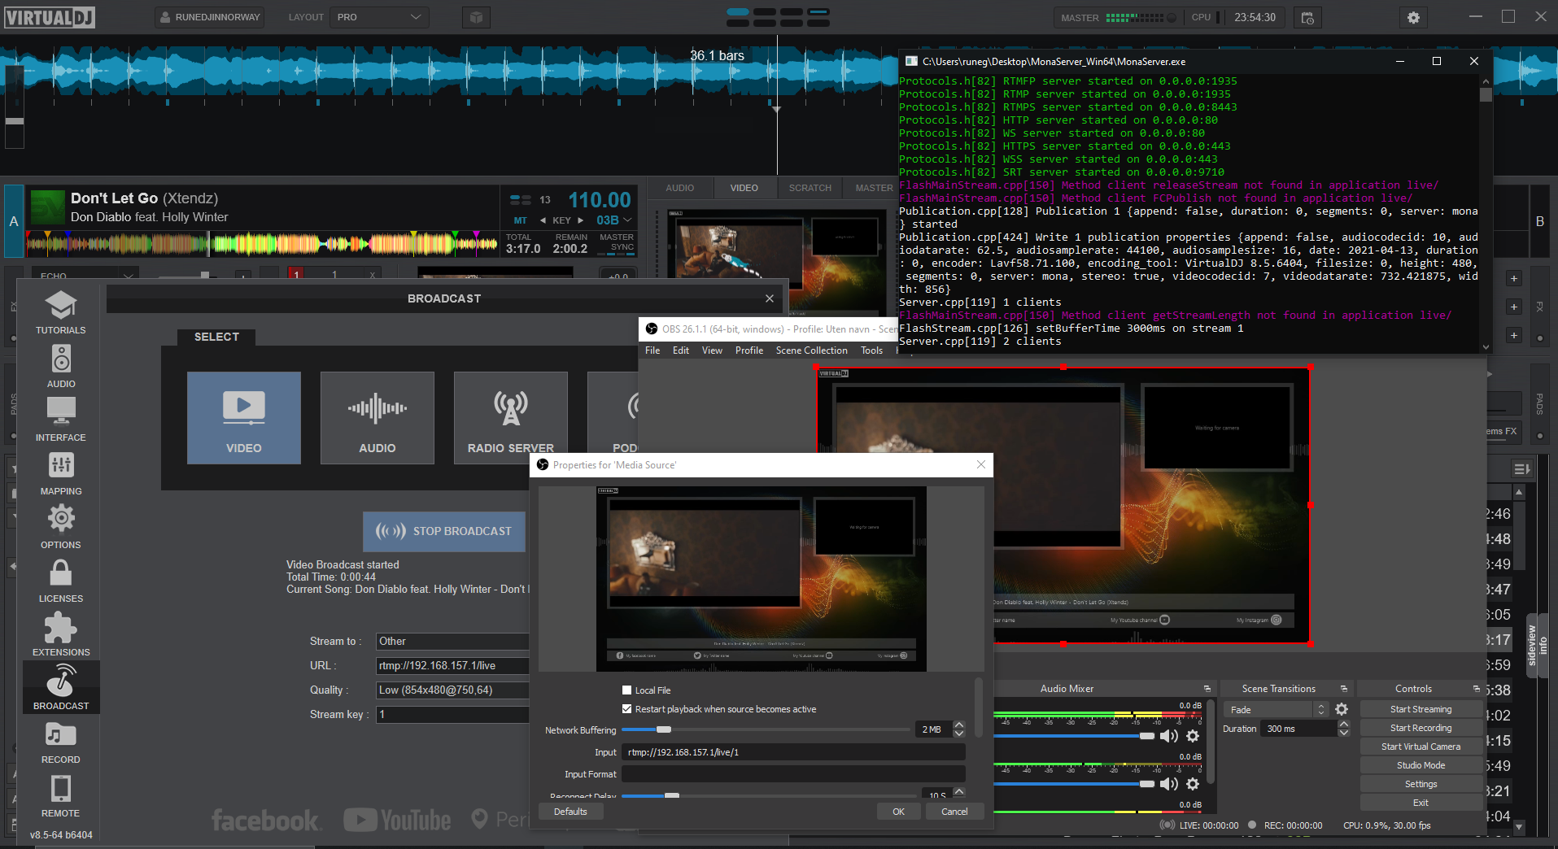Pop out the Scene Transitions dock
This screenshot has width=1558, height=849.
(x=1344, y=689)
